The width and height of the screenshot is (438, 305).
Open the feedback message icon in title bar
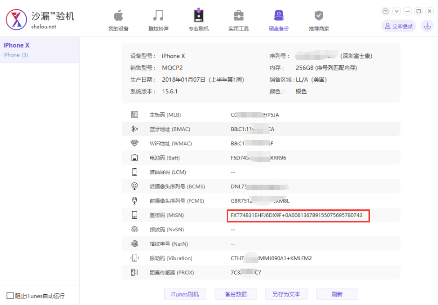click(385, 11)
